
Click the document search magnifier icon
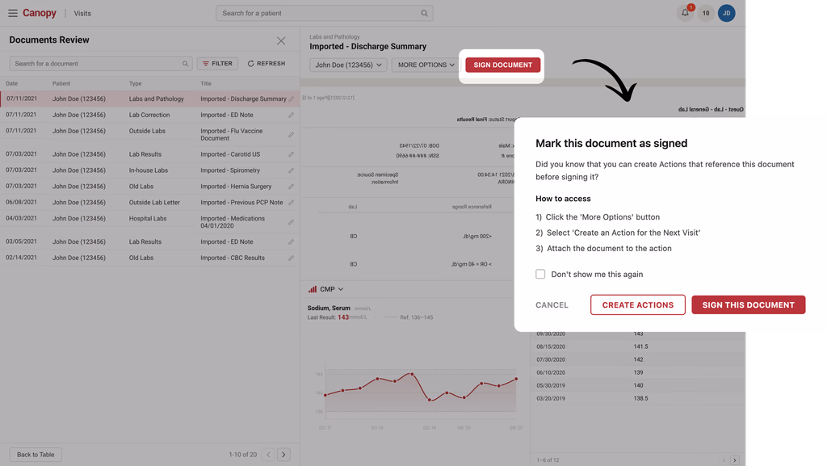click(x=185, y=64)
